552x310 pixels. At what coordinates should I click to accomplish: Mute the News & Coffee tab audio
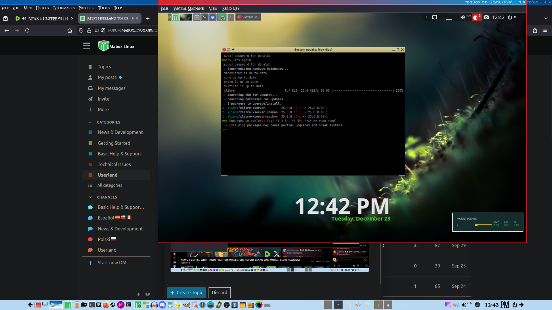(x=24, y=18)
